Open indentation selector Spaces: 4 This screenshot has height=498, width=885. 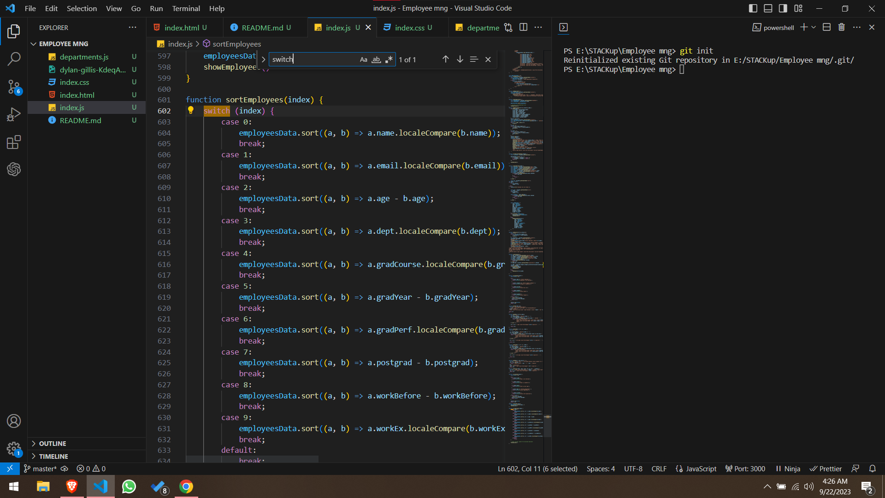click(601, 468)
